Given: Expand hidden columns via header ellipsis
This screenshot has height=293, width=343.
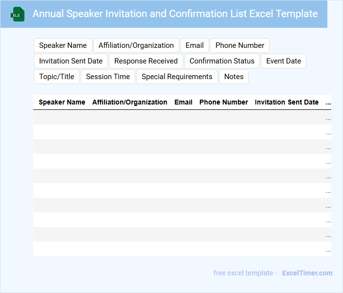Looking at the screenshot, I should (328, 103).
